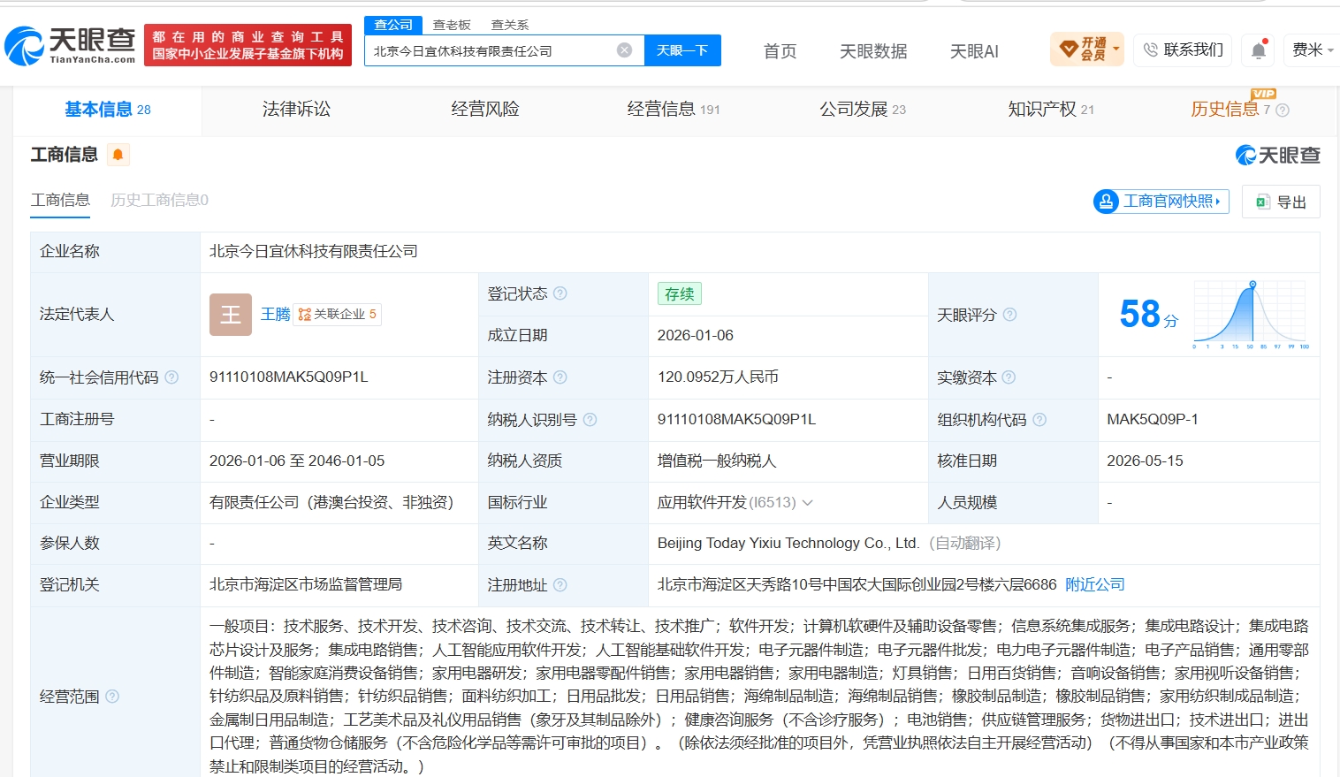Expand the 应用软件开发 industry chevron

pyautogui.click(x=807, y=503)
